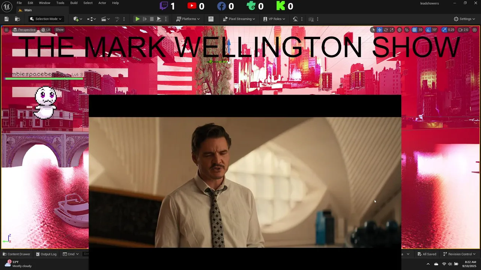Activate the Translate (move) gizmo tool
Image resolution: width=481 pixels, height=270 pixels.
point(380,30)
